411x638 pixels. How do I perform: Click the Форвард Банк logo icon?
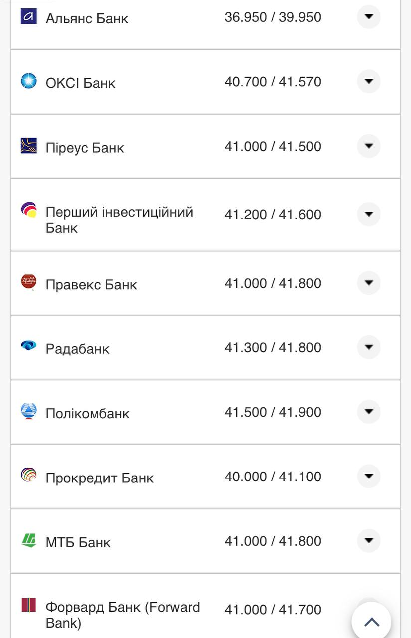click(29, 605)
